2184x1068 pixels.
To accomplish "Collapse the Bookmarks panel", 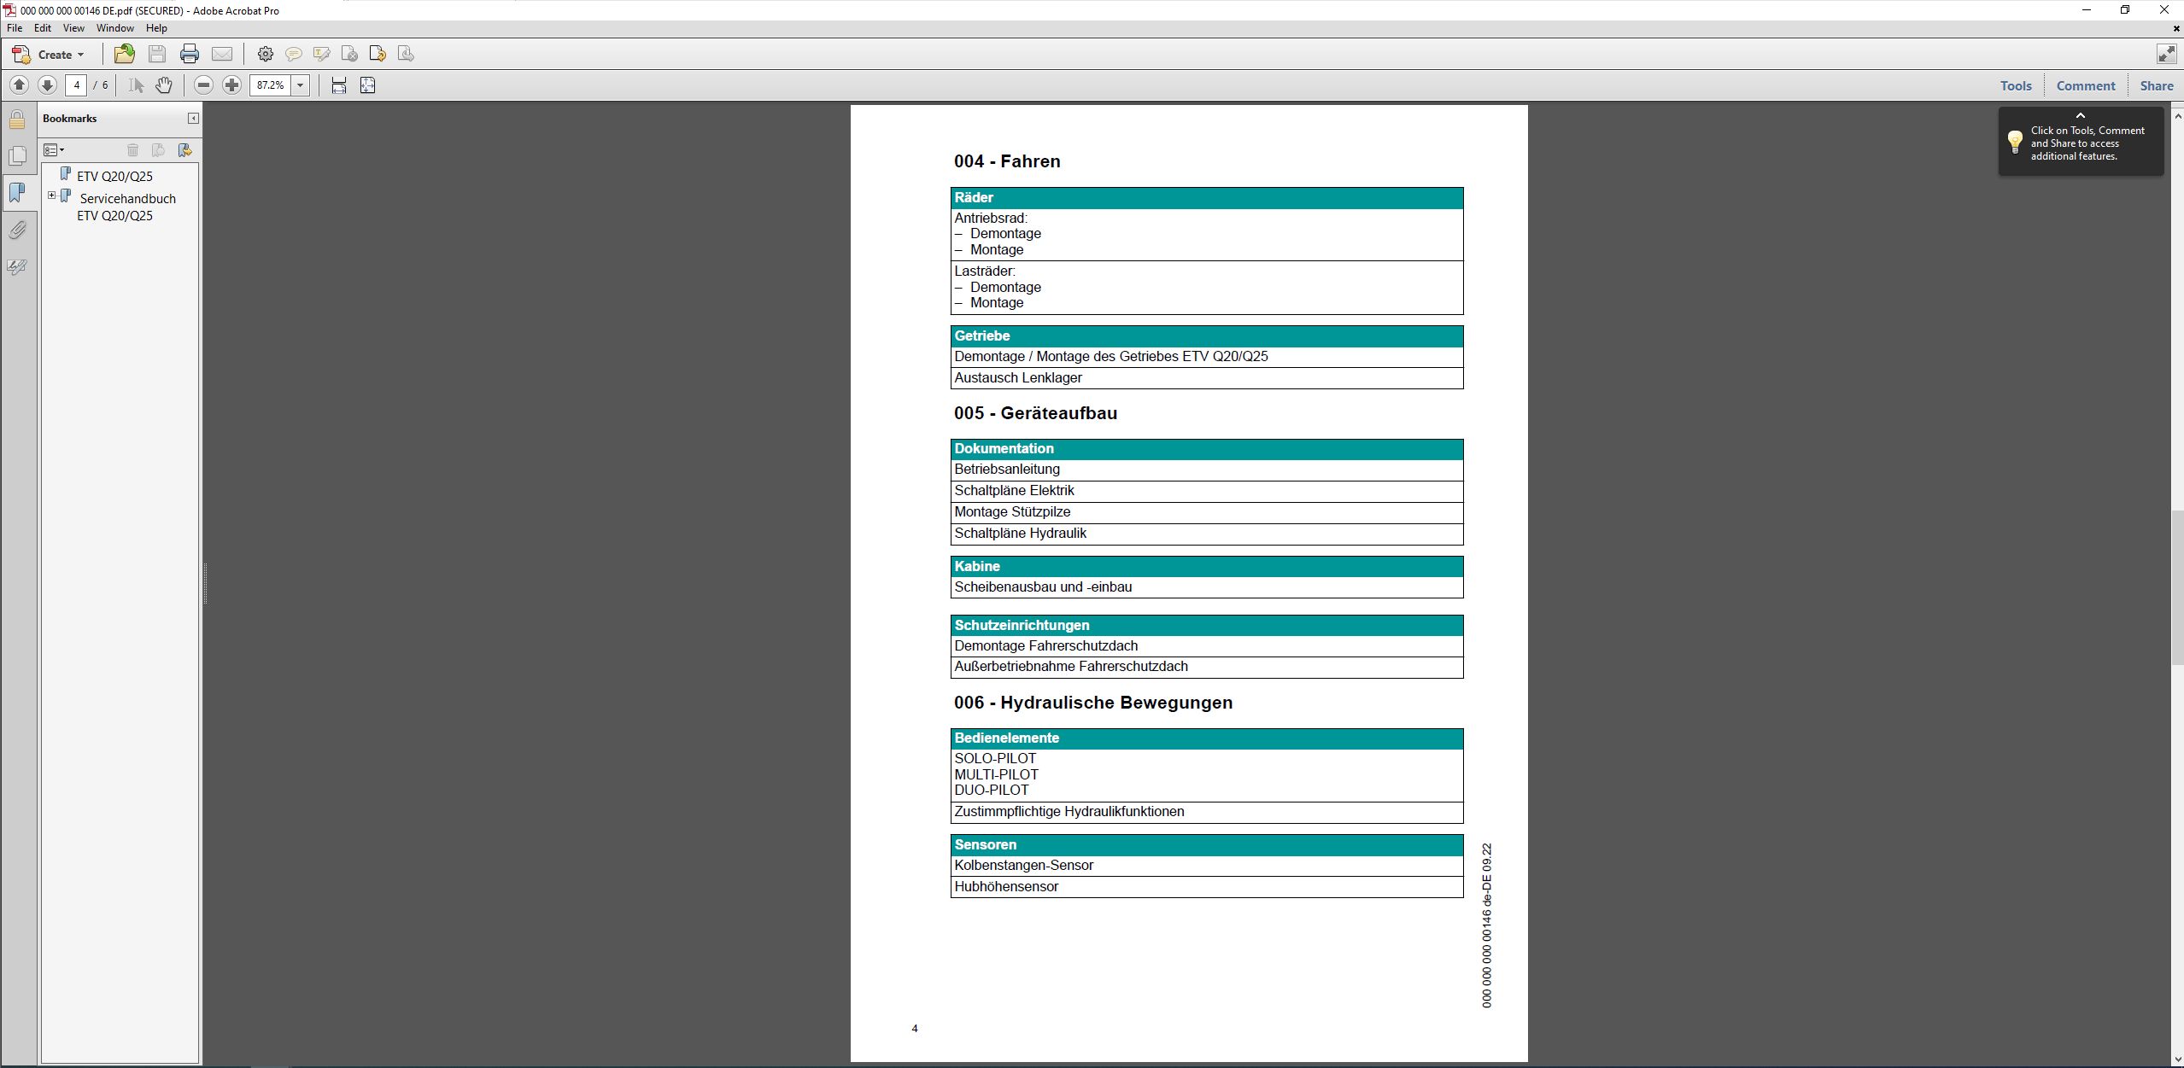I will coord(193,118).
